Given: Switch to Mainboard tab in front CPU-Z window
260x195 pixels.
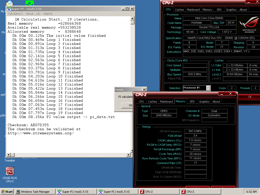Looking at the screenshot, I should point(166,102).
